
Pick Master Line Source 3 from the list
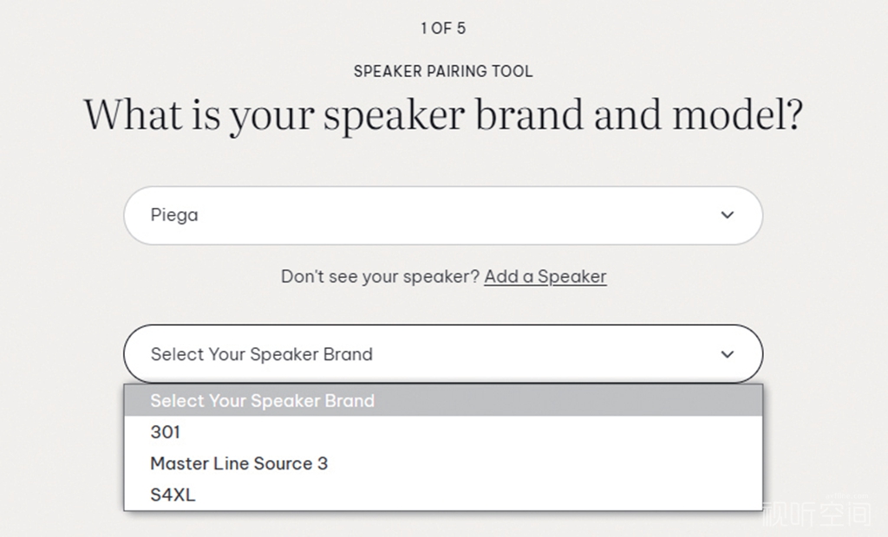click(239, 463)
